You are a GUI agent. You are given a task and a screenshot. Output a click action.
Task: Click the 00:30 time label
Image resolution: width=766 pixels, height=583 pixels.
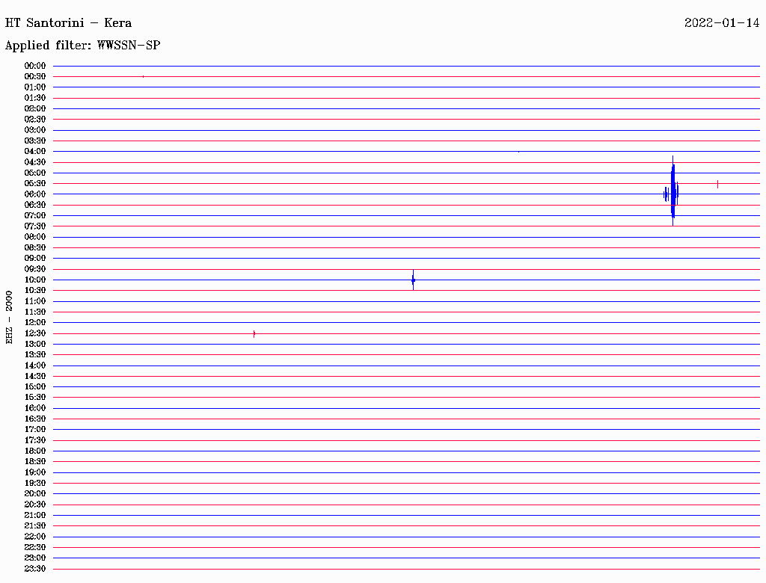click(x=35, y=77)
